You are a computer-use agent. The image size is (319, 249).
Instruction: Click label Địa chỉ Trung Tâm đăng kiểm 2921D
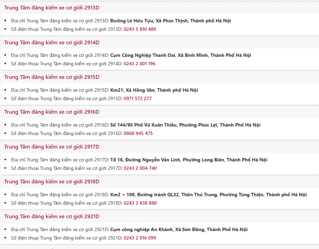(60, 229)
